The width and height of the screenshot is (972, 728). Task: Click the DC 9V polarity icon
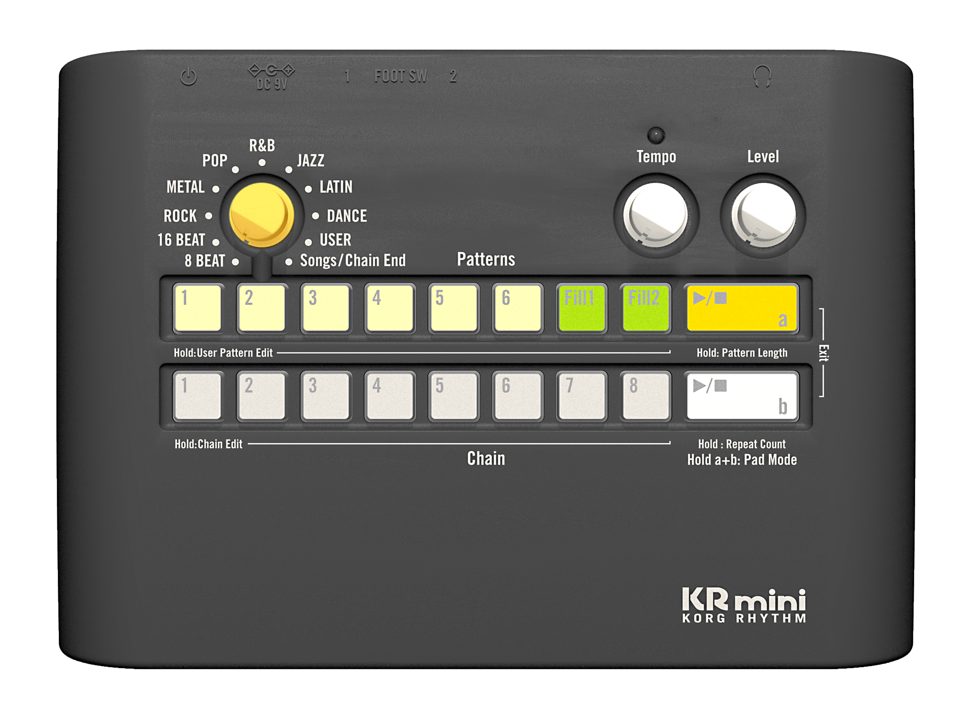tap(271, 70)
